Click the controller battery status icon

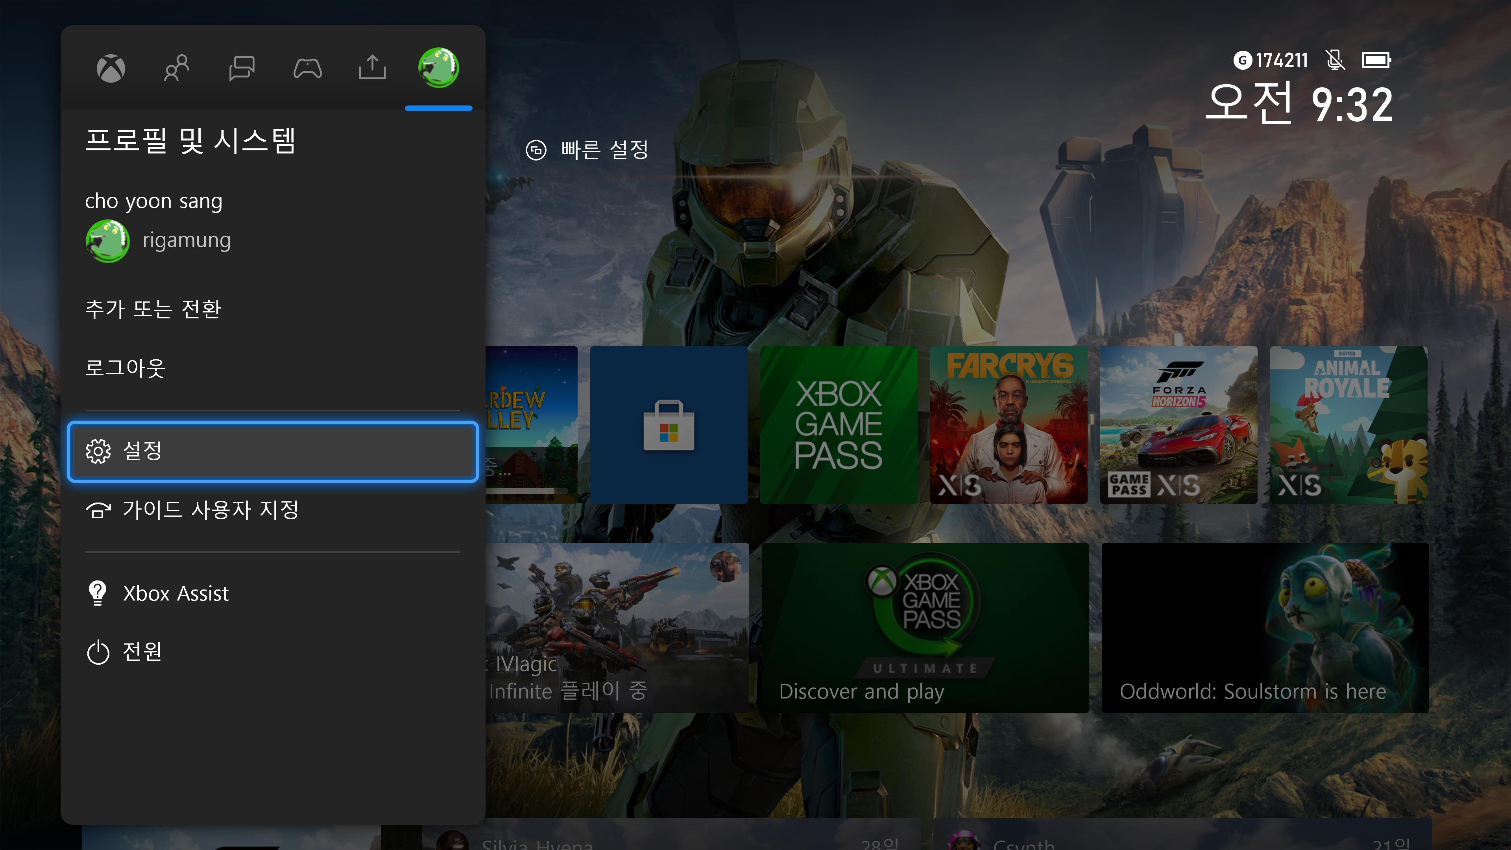click(1376, 60)
